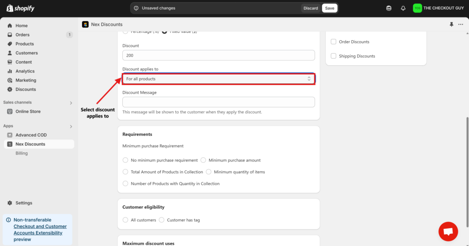Expand the Sales channels section chevron
The image size is (469, 246).
71,103
